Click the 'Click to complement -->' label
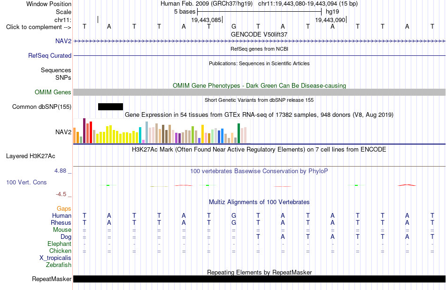Image resolution: width=446 pixels, height=290 pixels. click(38, 27)
